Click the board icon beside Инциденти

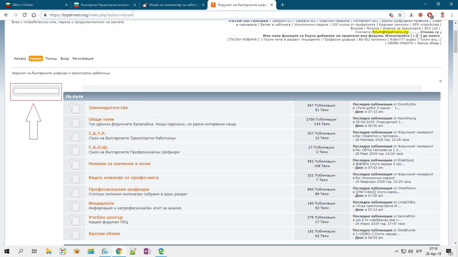pos(74,206)
